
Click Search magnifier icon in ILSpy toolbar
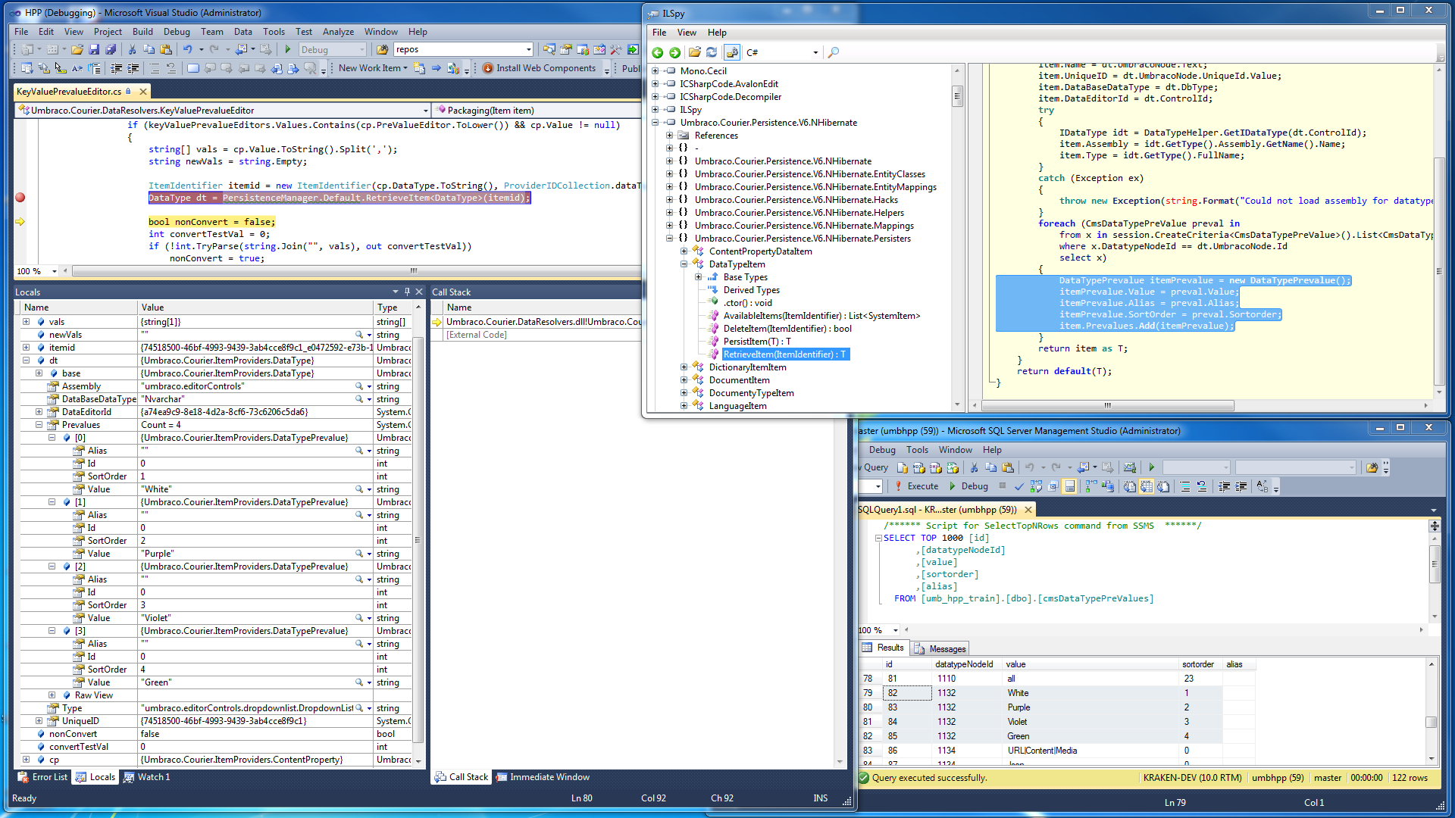click(x=834, y=53)
